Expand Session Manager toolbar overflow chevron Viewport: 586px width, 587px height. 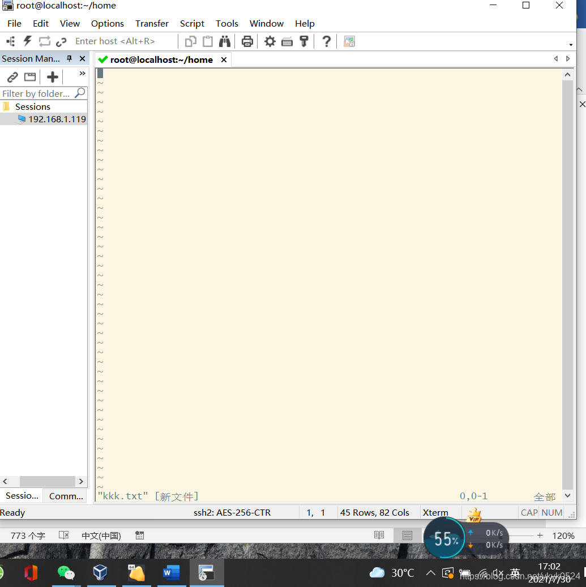tap(82, 74)
